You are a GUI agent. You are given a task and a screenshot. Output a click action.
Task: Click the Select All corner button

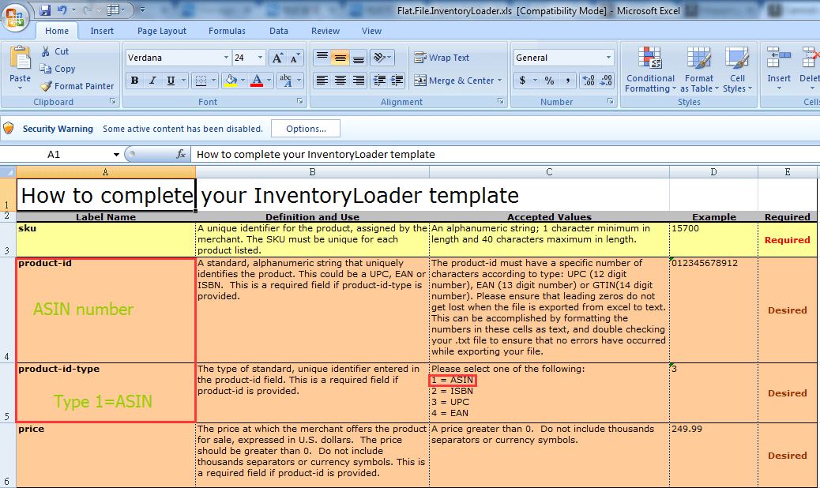click(8, 172)
